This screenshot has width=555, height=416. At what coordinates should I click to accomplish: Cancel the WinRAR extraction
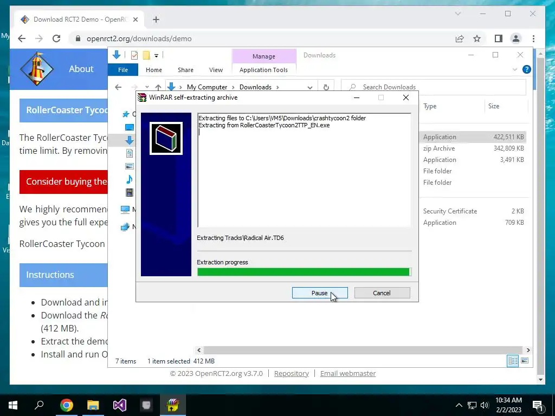[382, 293]
